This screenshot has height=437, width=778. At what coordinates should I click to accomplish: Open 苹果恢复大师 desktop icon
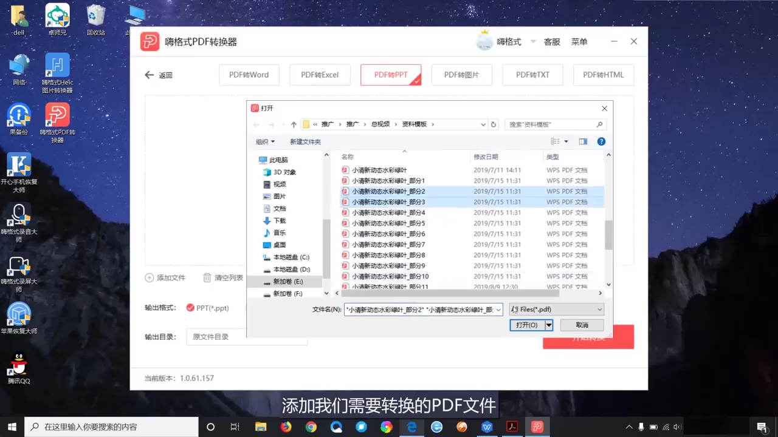tap(19, 319)
